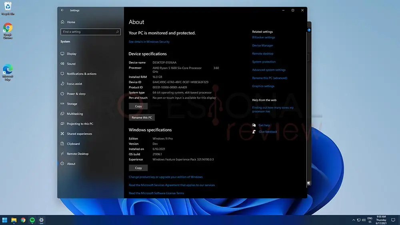
Task: Click Get help link
Action: pos(264,125)
